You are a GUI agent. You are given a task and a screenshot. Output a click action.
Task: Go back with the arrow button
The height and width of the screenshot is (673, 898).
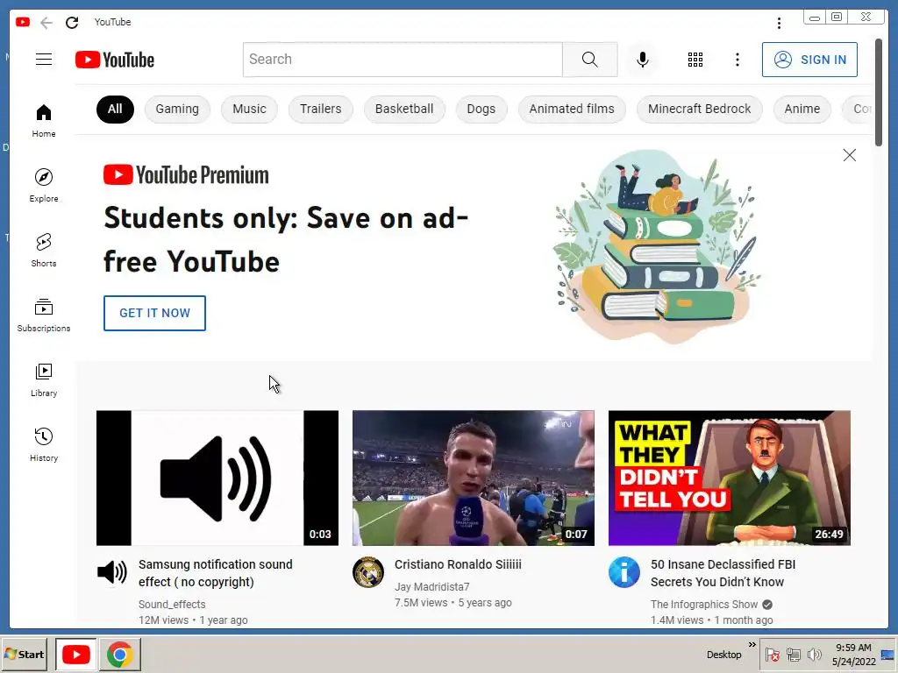(x=46, y=22)
